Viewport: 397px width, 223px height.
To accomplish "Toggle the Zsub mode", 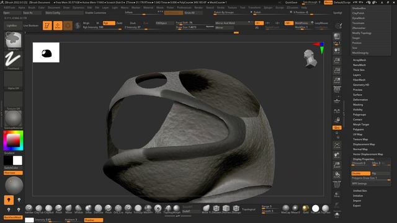I will 133,23.
